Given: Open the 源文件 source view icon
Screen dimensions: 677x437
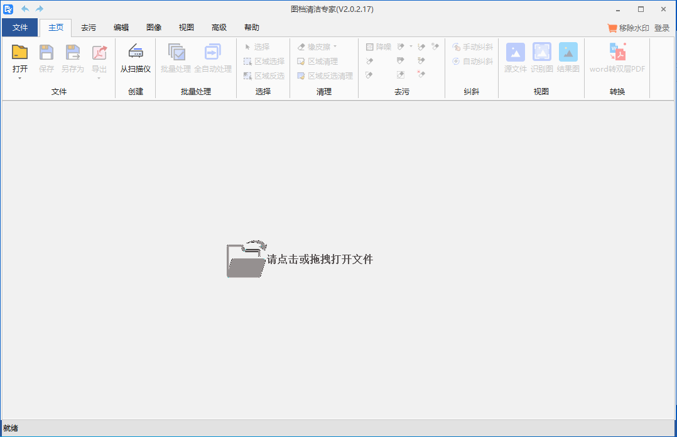Looking at the screenshot, I should (x=516, y=52).
